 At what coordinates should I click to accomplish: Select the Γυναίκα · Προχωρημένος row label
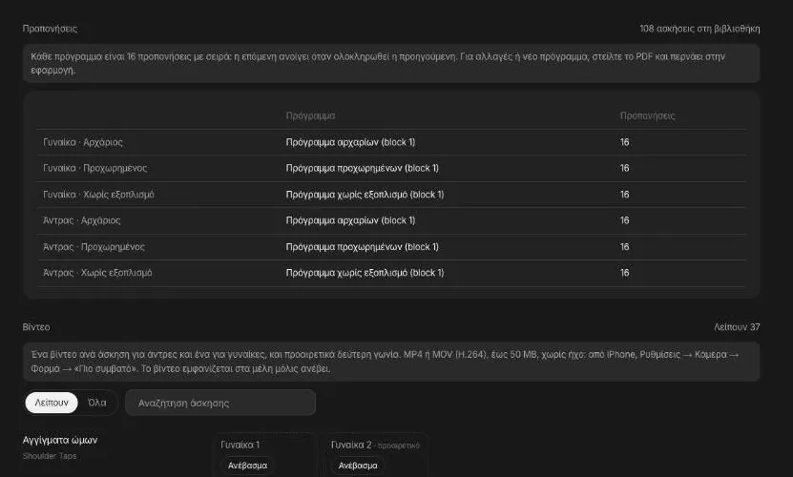(95, 168)
